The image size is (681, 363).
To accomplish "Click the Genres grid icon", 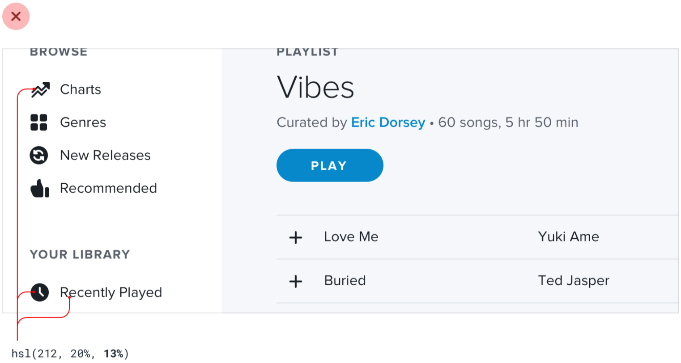I will pos(39,122).
